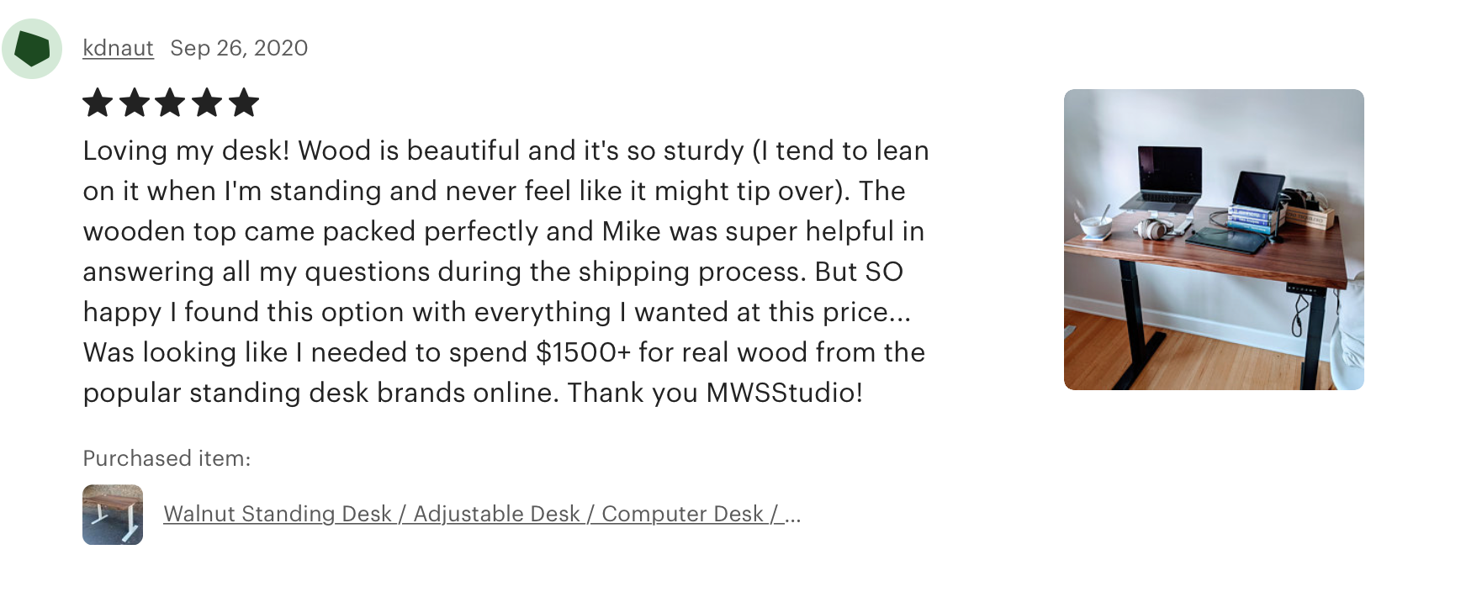Visit the kdnaut username profile link

coord(118,48)
